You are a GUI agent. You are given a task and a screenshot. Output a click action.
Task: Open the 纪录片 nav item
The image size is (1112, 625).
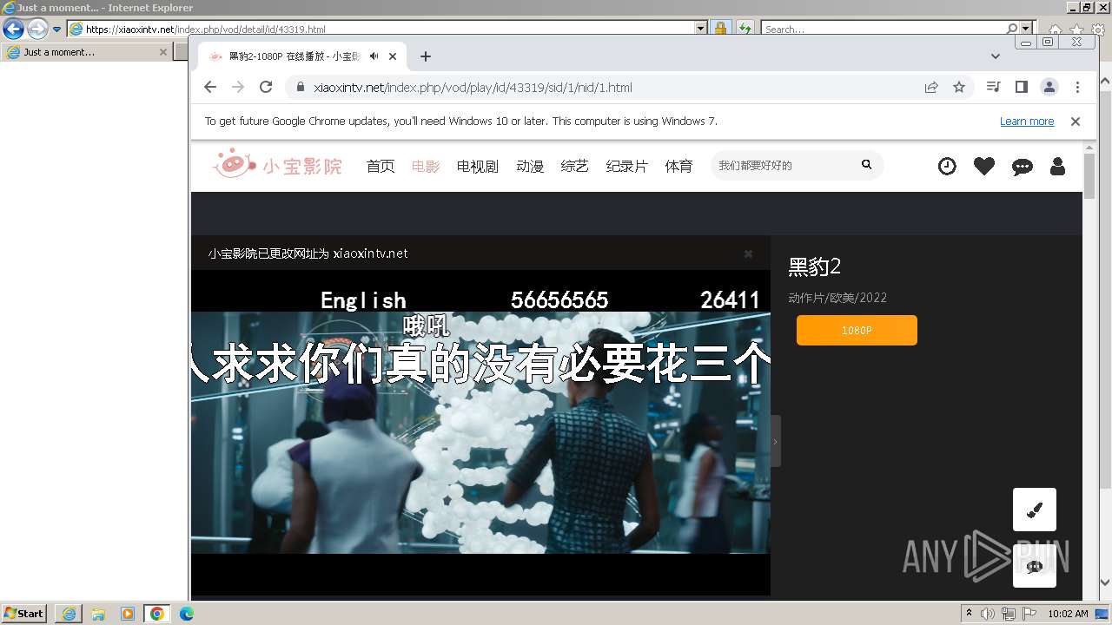click(x=627, y=166)
